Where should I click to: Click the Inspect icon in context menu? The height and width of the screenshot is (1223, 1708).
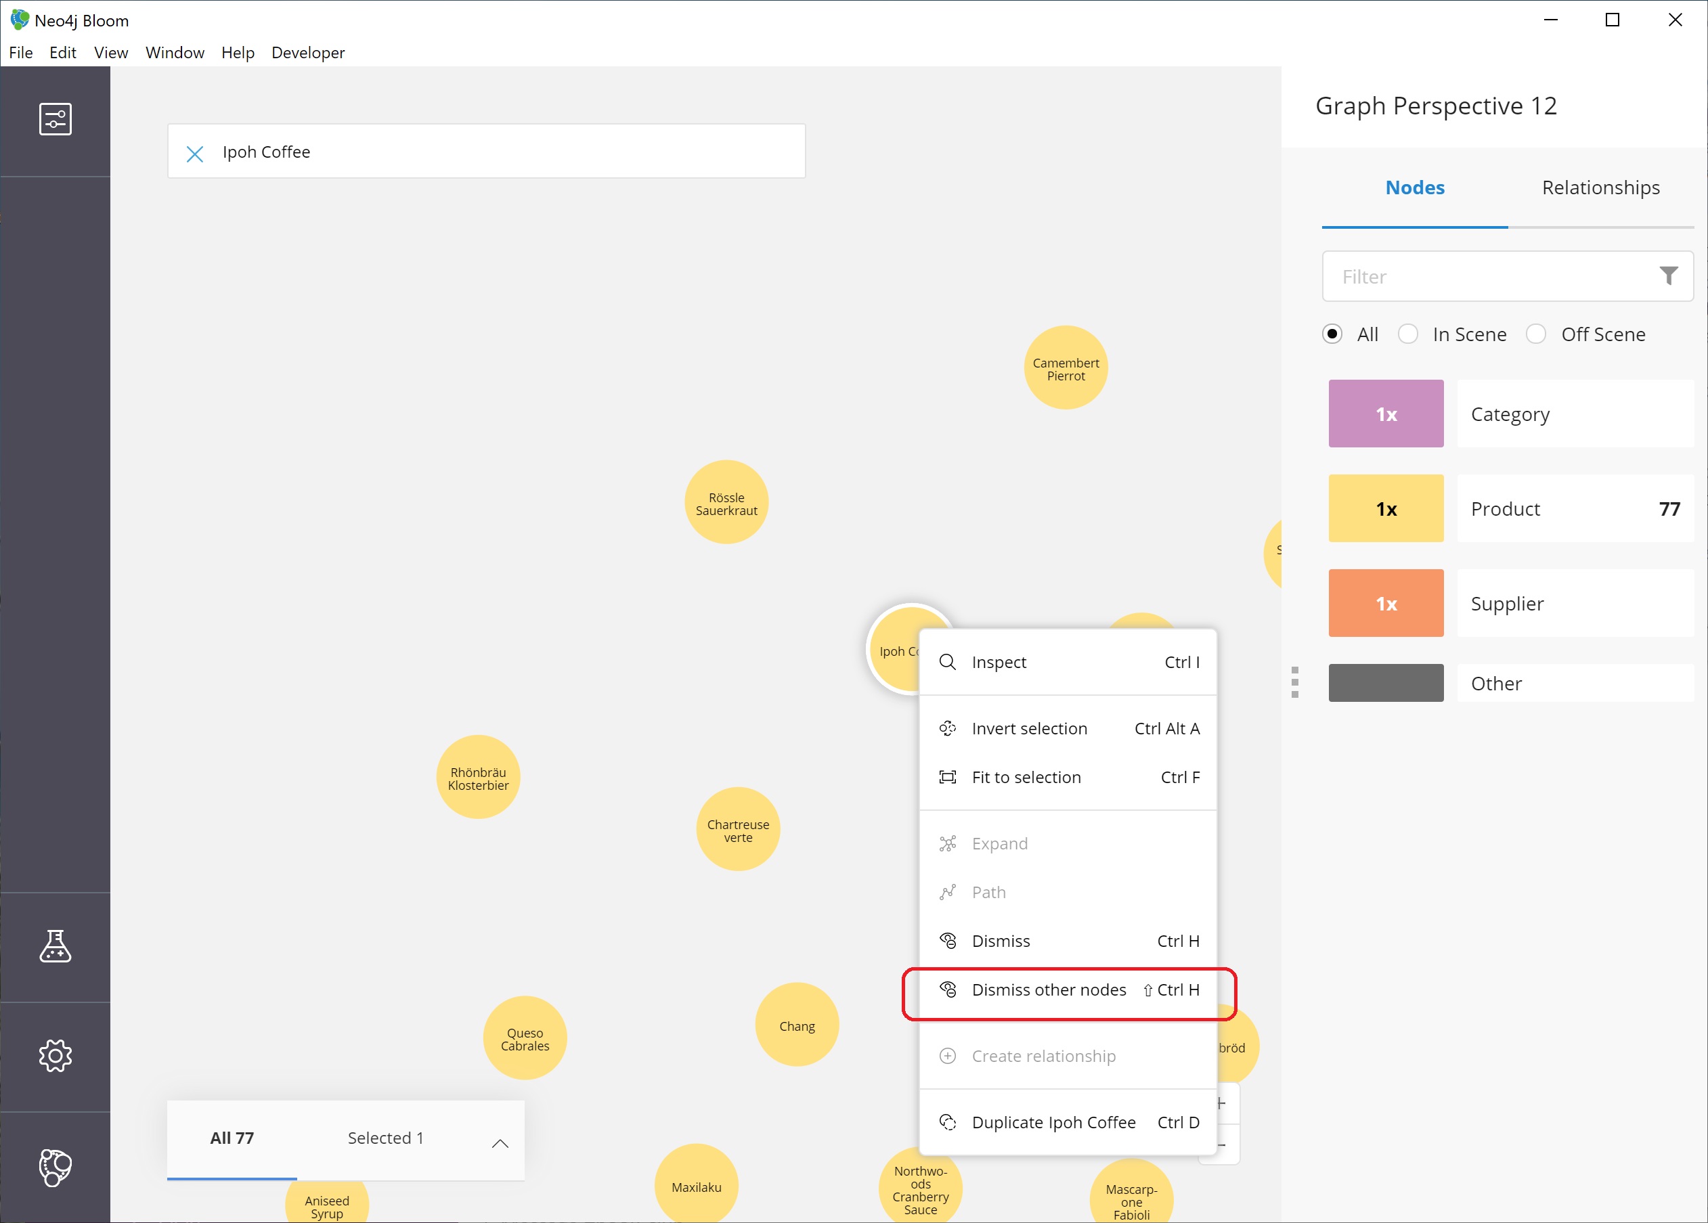click(x=948, y=662)
